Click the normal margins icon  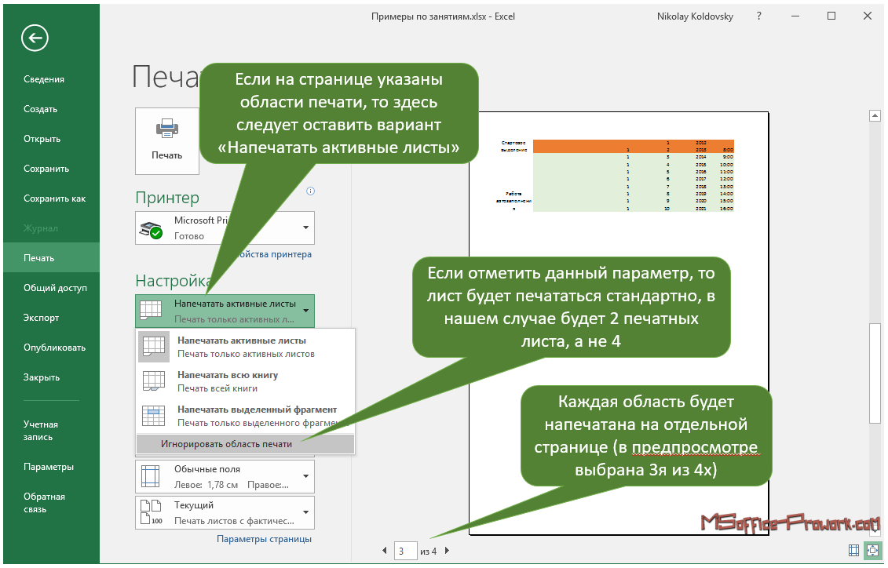tap(151, 476)
